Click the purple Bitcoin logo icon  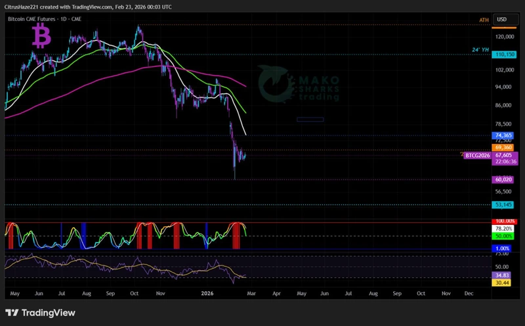[x=41, y=36]
